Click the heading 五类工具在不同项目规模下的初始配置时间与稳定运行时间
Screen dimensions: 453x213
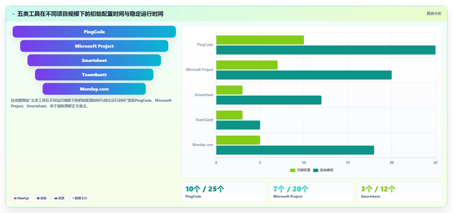click(90, 14)
